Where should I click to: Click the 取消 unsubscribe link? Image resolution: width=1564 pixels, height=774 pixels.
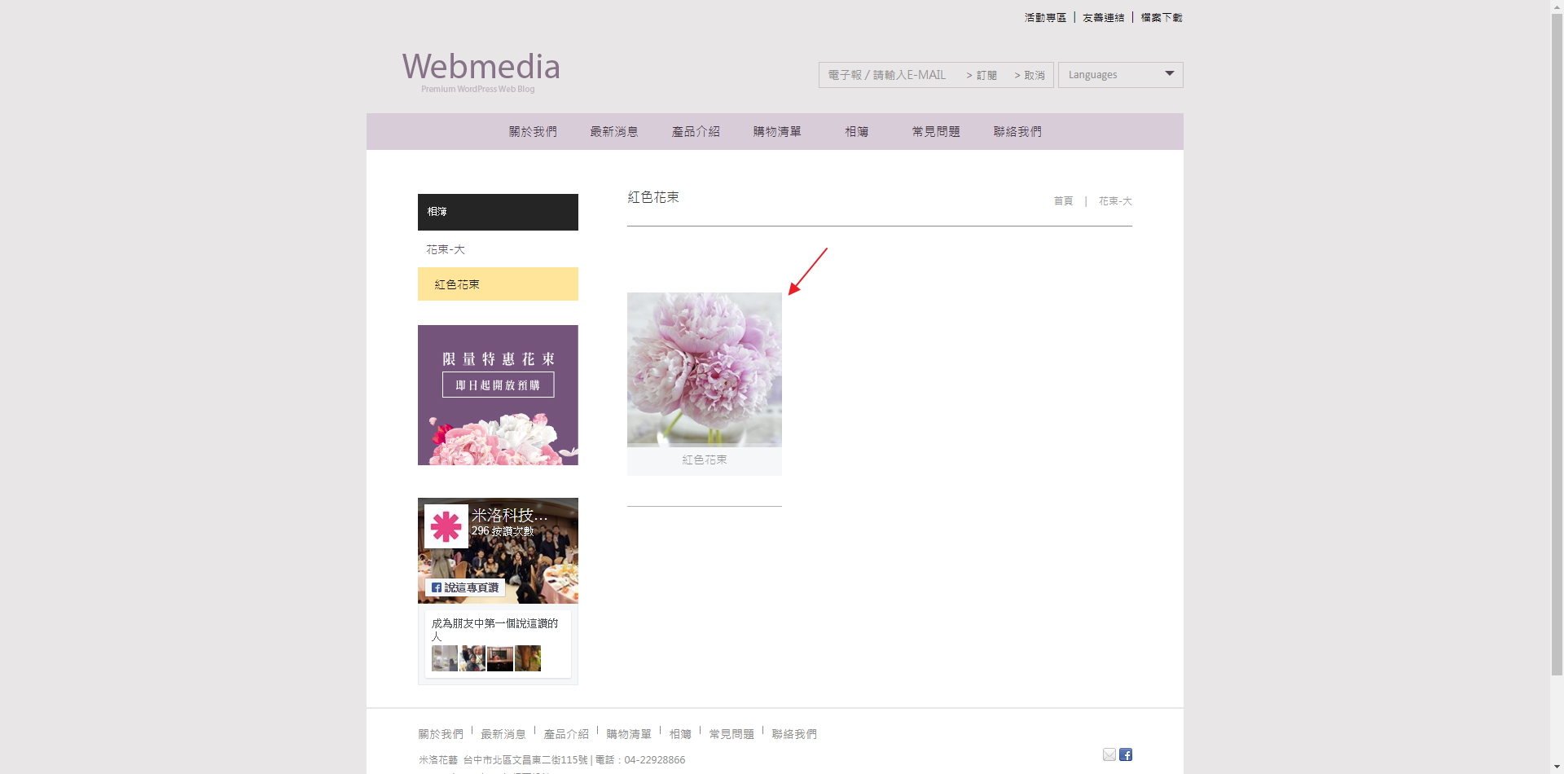click(1030, 75)
